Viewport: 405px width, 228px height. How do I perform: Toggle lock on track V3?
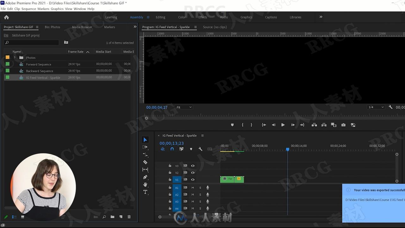click(x=170, y=166)
